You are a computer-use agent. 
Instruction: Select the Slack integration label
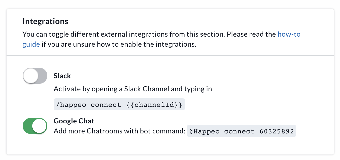pyautogui.click(x=62, y=76)
